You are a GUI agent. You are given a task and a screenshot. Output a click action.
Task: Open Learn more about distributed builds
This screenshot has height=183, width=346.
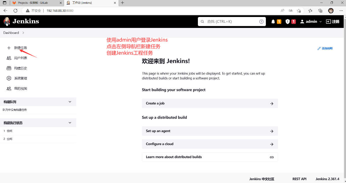[x=210, y=157]
